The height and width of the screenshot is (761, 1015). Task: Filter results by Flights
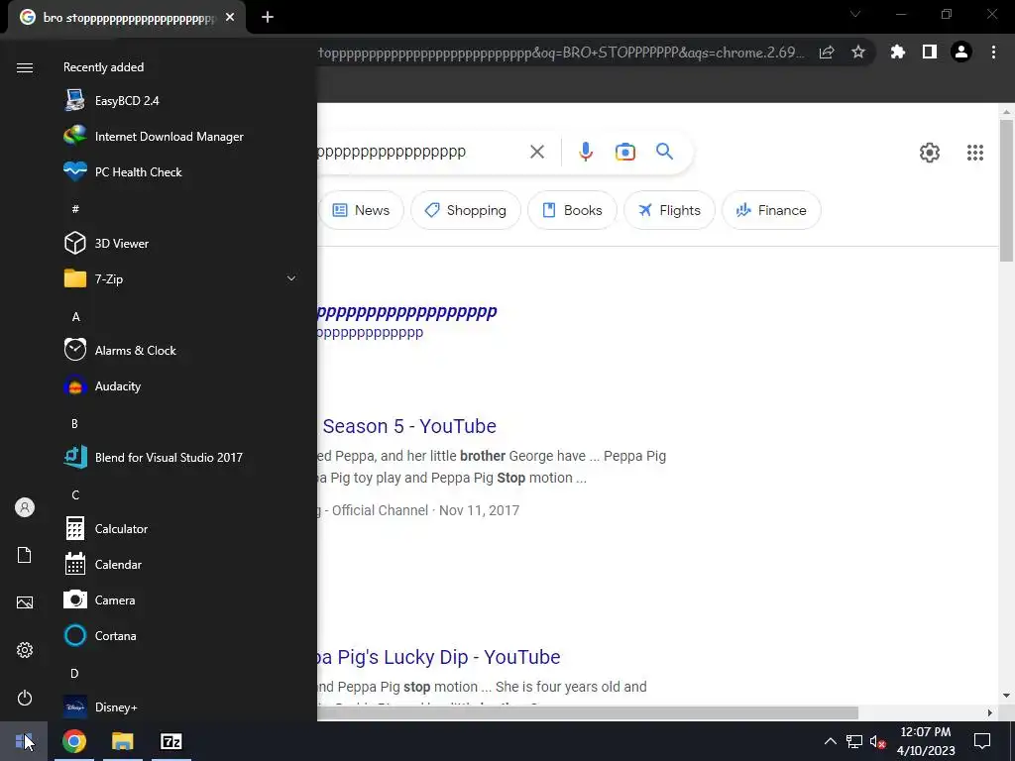tap(669, 210)
